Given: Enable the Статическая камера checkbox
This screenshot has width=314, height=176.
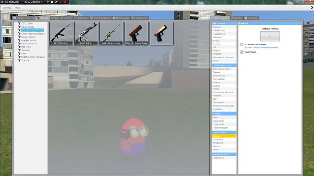Looking at the screenshot, I should tap(242, 44).
